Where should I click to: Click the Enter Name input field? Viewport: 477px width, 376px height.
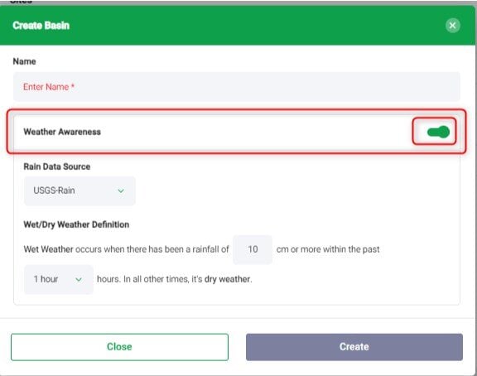click(236, 87)
